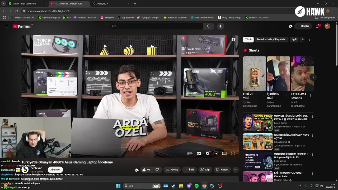The width and height of the screenshot is (338, 190).
Task: Open the 'ESKİ VS YENİ' short thumbnail
Action: [x=255, y=74]
